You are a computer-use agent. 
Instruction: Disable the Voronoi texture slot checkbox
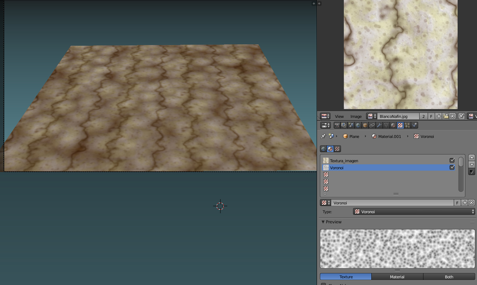click(x=452, y=167)
